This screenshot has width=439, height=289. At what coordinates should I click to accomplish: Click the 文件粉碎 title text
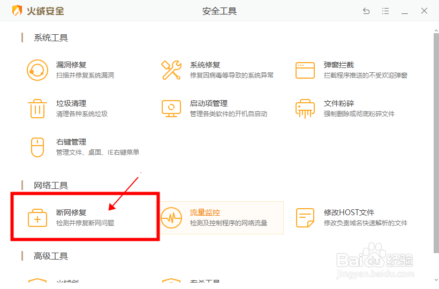[339, 103]
